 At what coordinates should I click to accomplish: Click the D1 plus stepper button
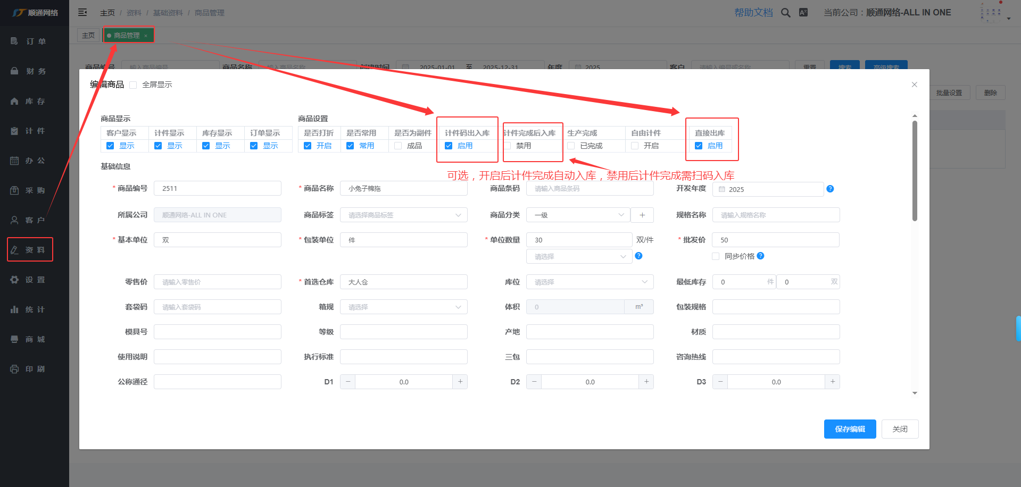point(460,382)
